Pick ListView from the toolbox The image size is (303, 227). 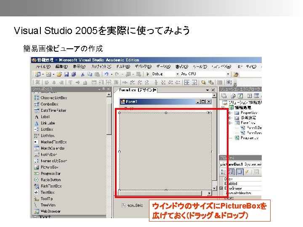[44, 136]
